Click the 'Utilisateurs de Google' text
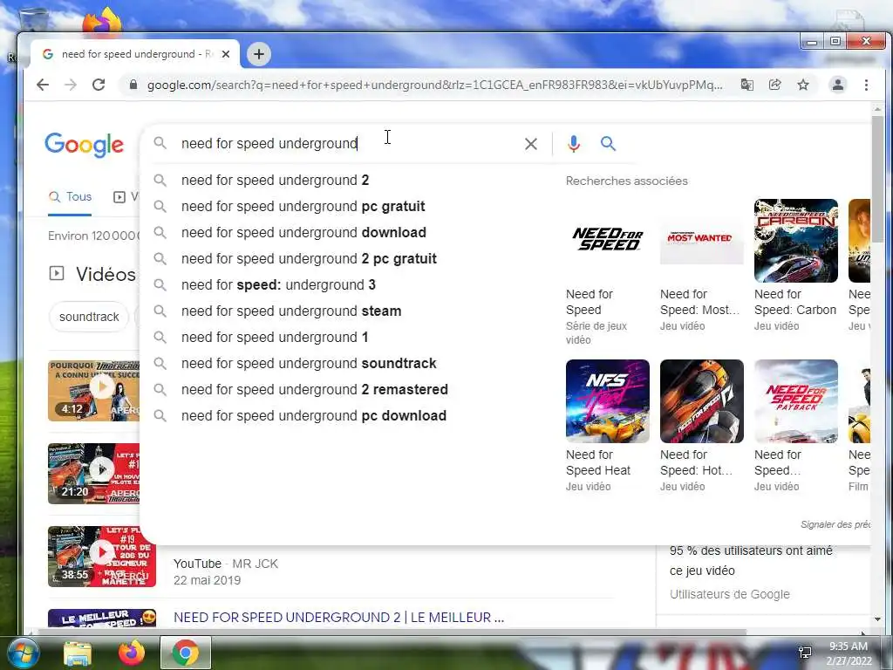 point(730,595)
